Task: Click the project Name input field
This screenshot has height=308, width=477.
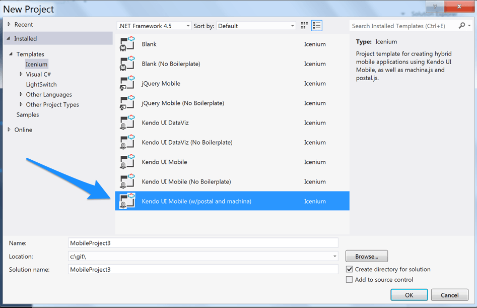Action: pyautogui.click(x=203, y=243)
